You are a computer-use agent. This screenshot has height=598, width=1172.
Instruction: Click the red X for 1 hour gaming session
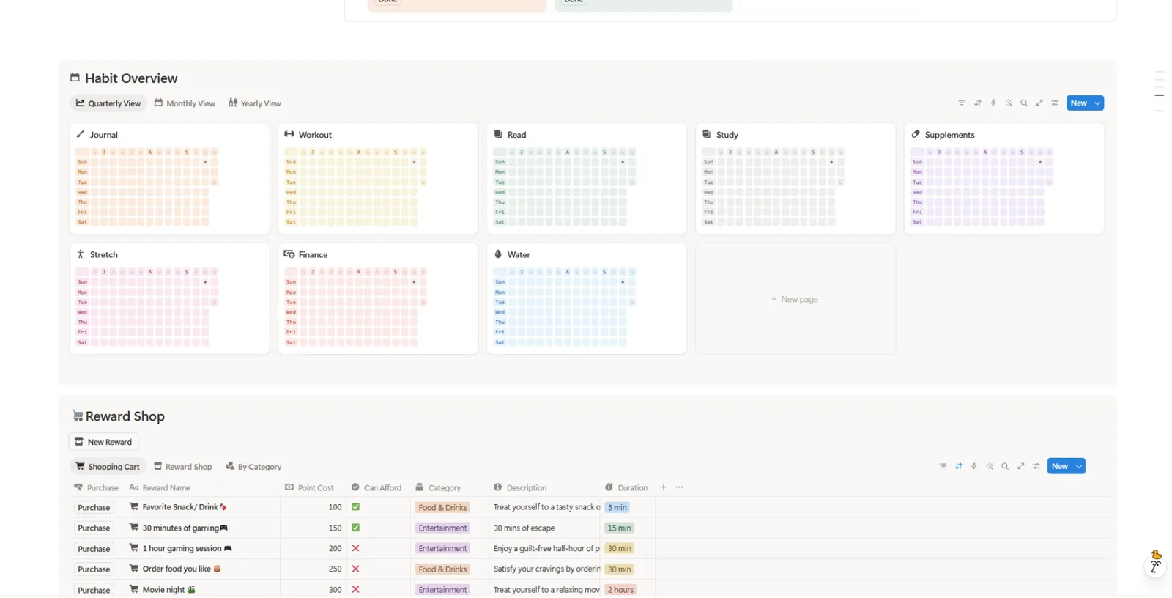tap(355, 548)
